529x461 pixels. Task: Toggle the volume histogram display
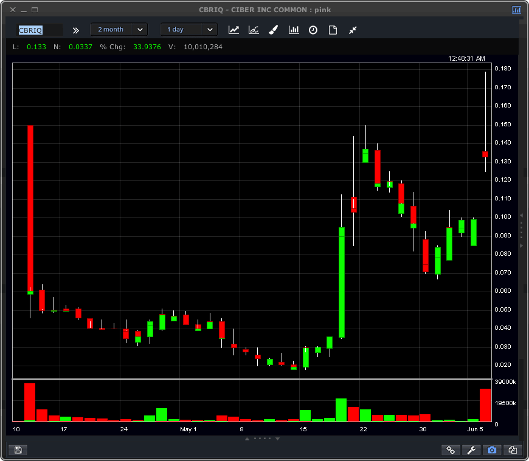click(x=294, y=30)
